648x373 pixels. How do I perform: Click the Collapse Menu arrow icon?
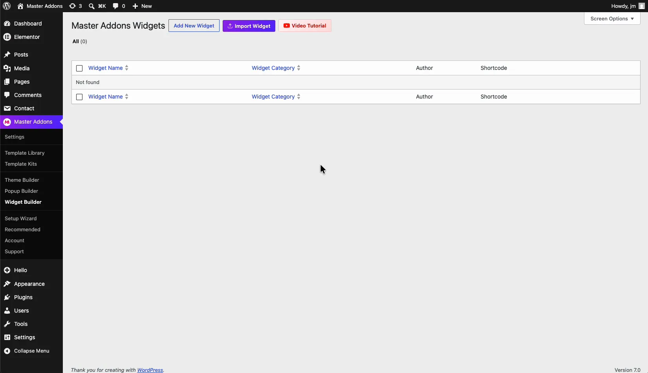tap(7, 351)
